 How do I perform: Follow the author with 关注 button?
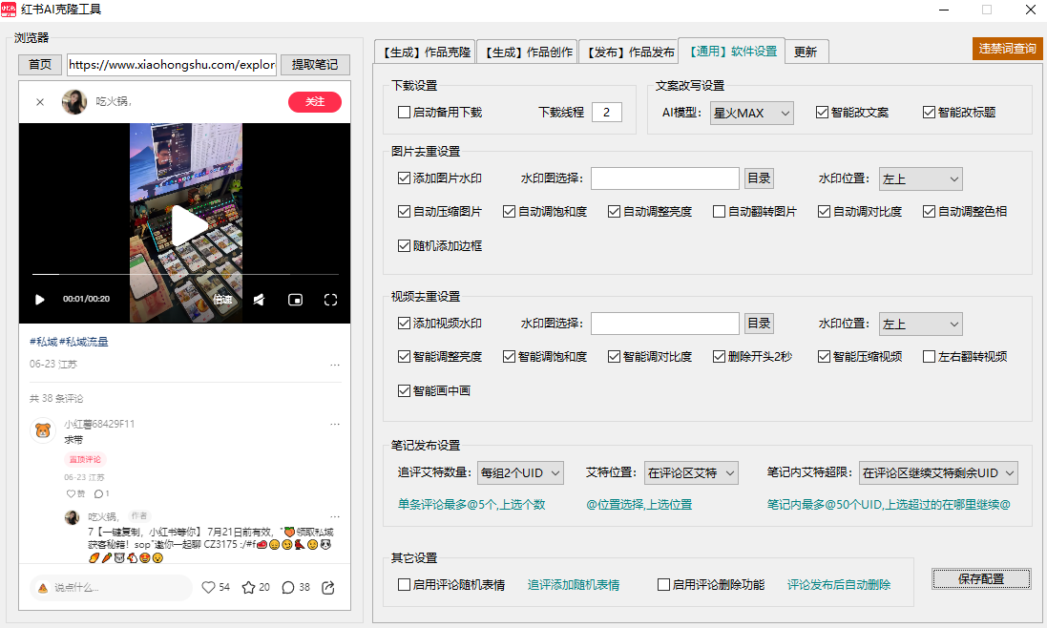[x=315, y=101]
